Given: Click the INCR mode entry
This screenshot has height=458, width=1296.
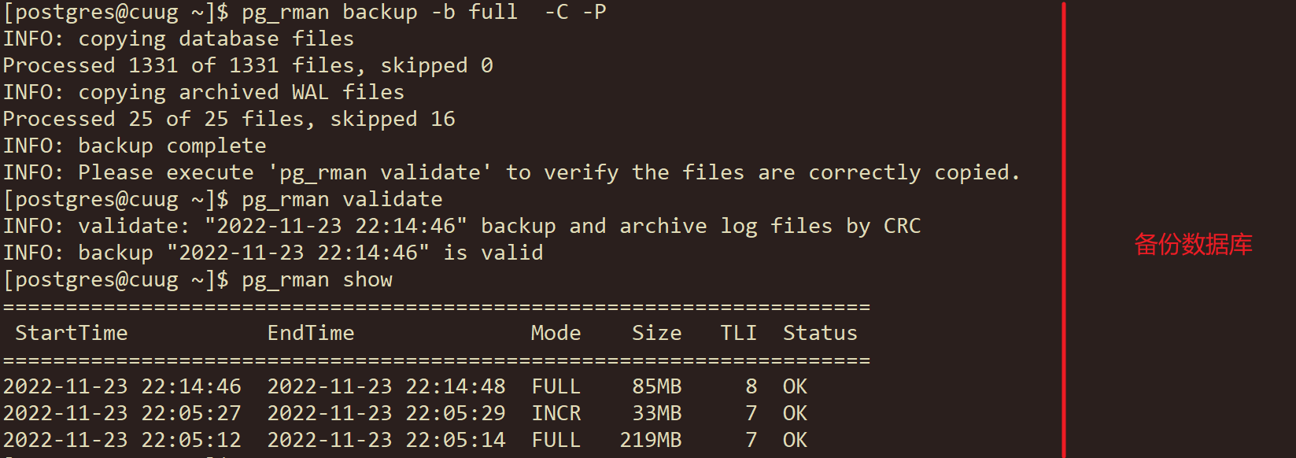Looking at the screenshot, I should tap(556, 413).
